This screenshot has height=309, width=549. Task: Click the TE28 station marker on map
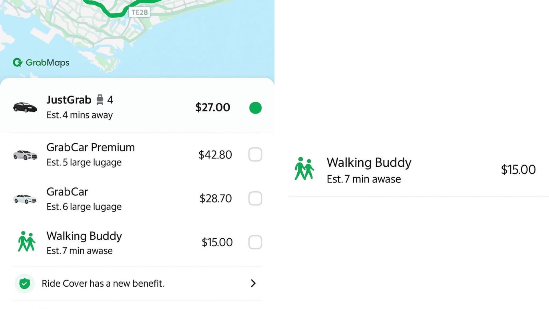click(x=139, y=12)
